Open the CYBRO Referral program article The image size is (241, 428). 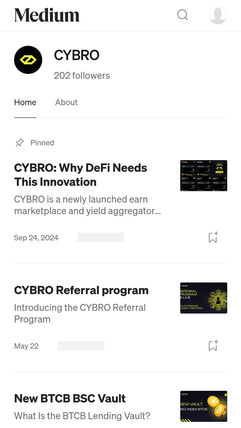(81, 290)
